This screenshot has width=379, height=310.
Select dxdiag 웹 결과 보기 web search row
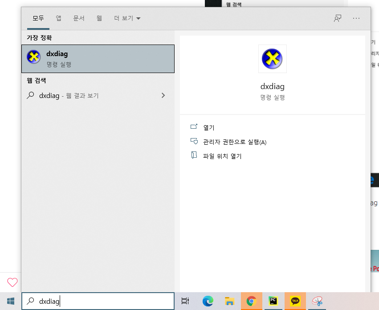pyautogui.click(x=98, y=95)
